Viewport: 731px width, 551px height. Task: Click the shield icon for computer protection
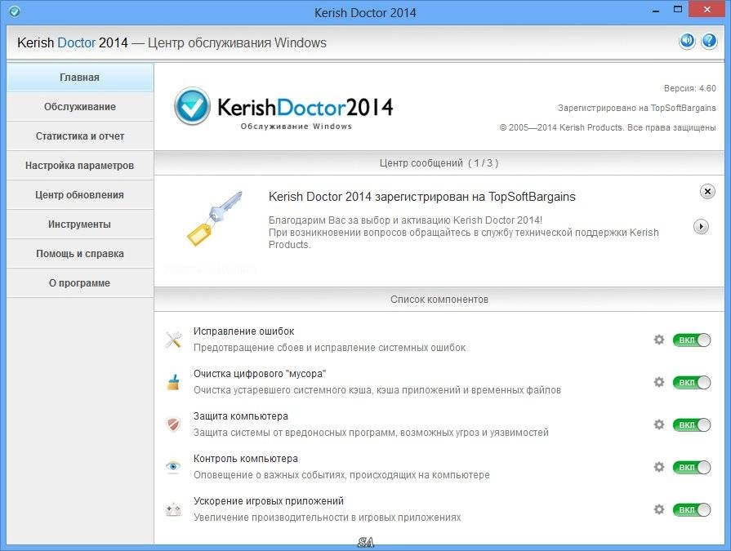tap(173, 424)
